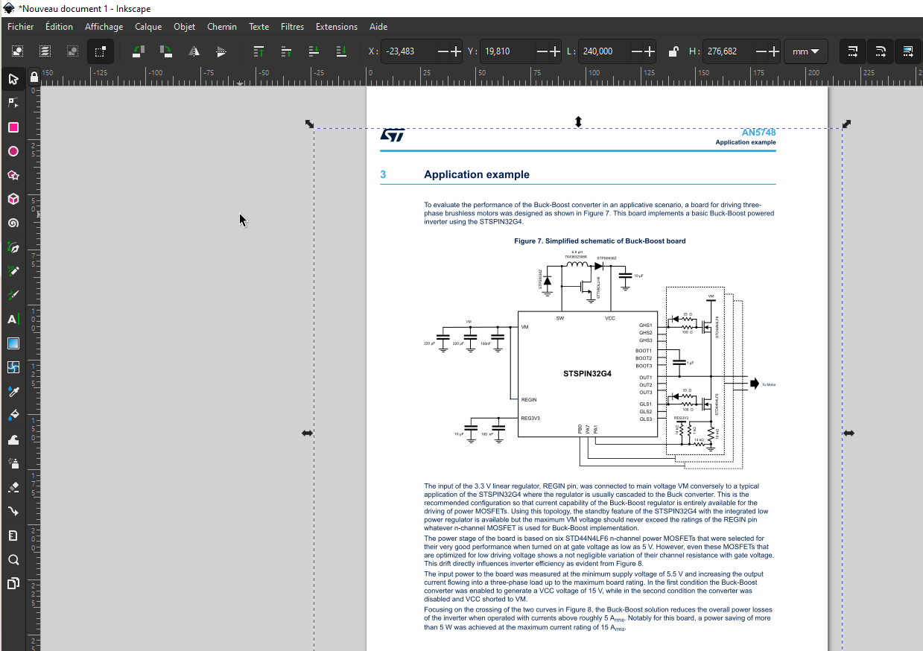Viewport: 923px width, 651px height.
Task: Click the top-left selection scale handle
Action: pyautogui.click(x=310, y=124)
